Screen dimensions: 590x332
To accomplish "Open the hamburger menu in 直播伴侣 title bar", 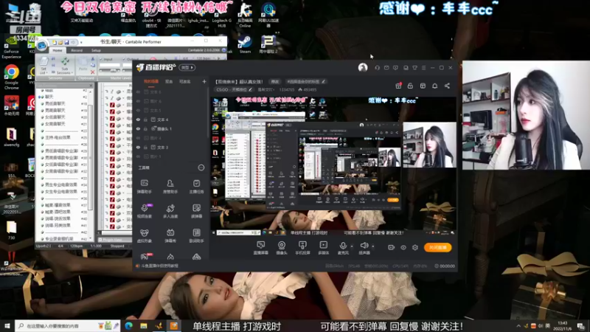I will [423, 68].
